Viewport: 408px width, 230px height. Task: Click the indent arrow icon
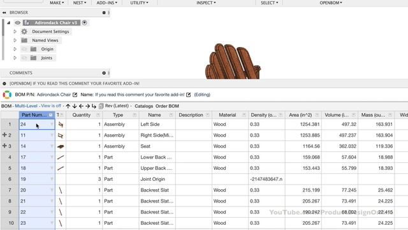click(94, 106)
